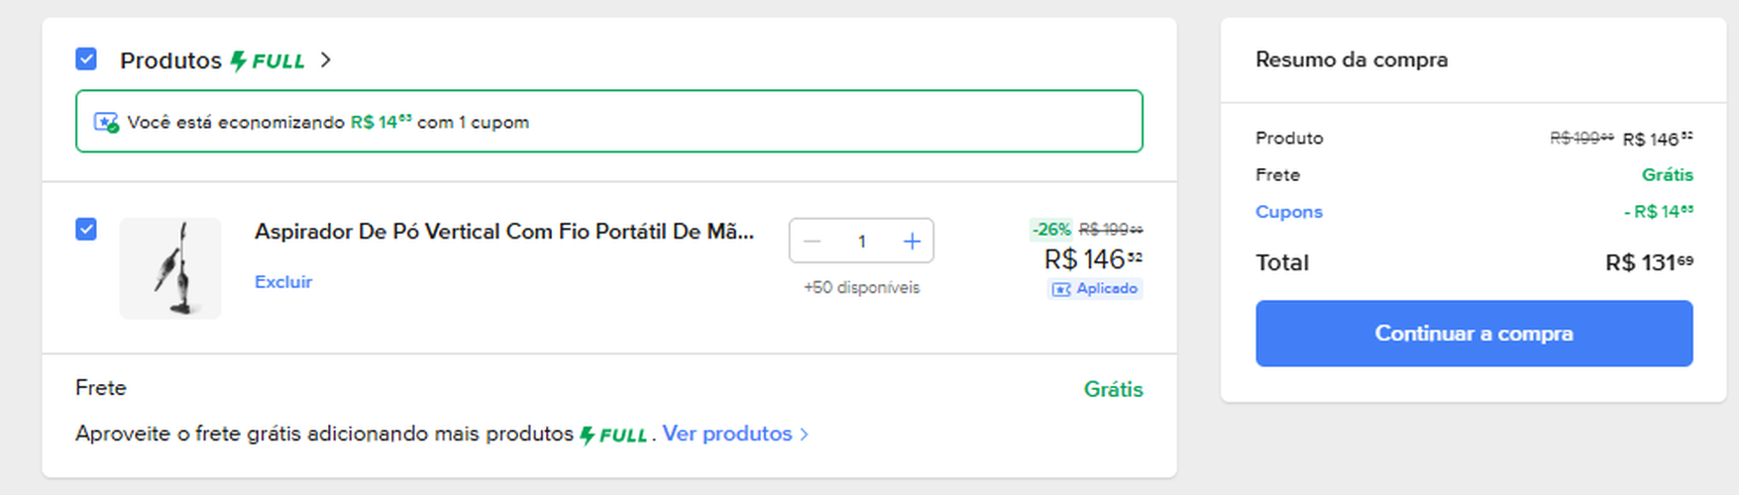Open the Ver produtos link

[x=726, y=434]
